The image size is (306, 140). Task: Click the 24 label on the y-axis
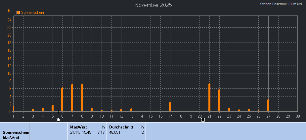(10, 20)
